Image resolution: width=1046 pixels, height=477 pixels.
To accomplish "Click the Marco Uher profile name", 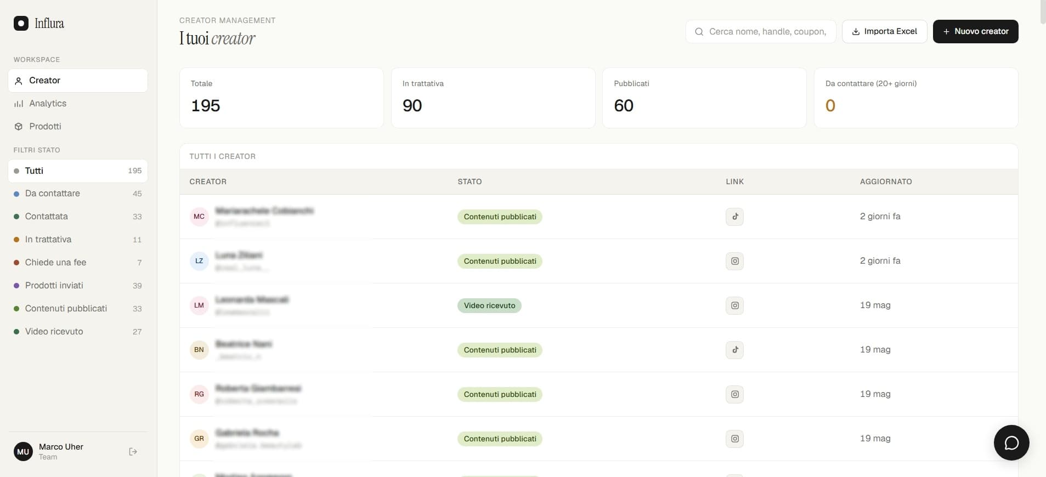I will click(61, 447).
